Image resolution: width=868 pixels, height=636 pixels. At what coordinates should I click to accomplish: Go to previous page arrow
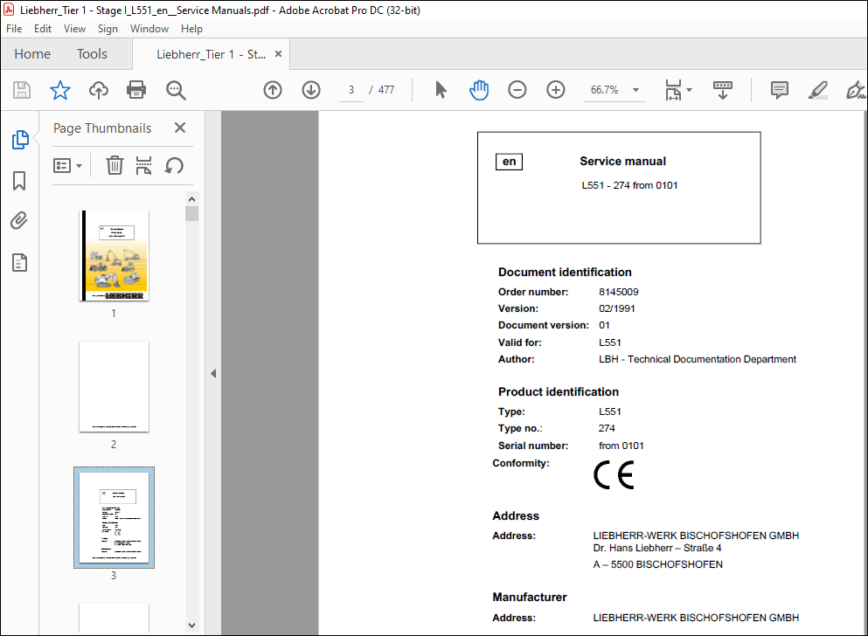273,90
